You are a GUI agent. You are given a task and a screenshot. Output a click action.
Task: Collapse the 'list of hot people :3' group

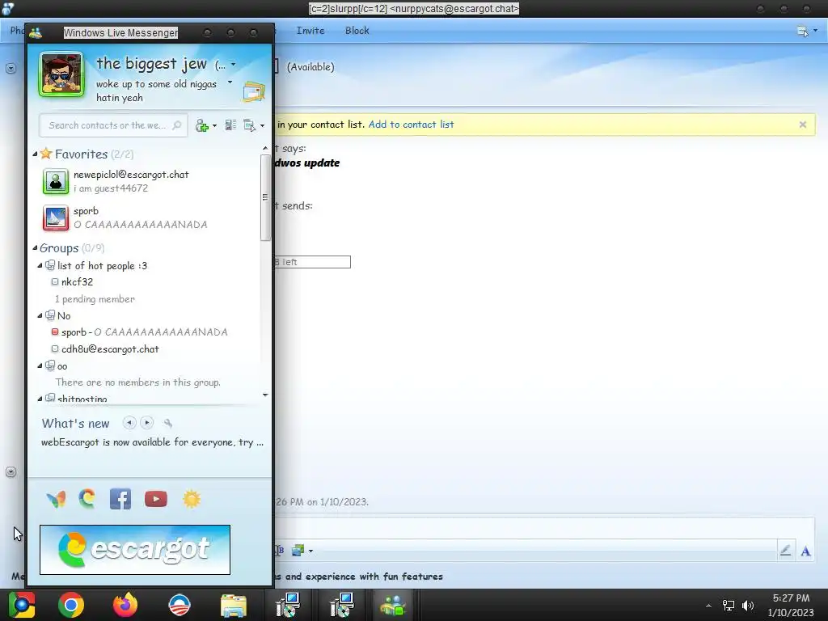tap(40, 265)
